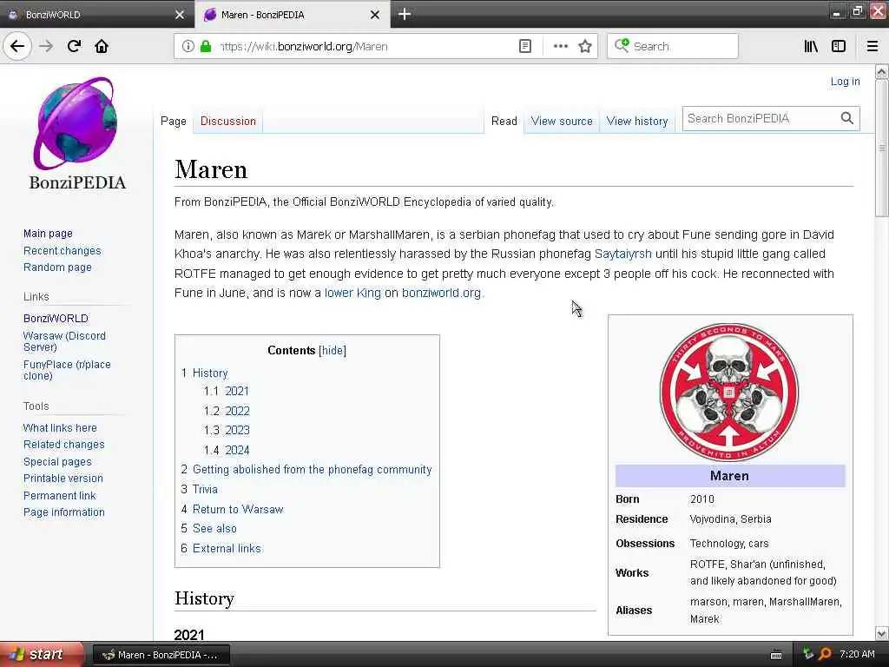Open the Windows start button
Viewport: 889px width, 667px height.
tap(42, 654)
